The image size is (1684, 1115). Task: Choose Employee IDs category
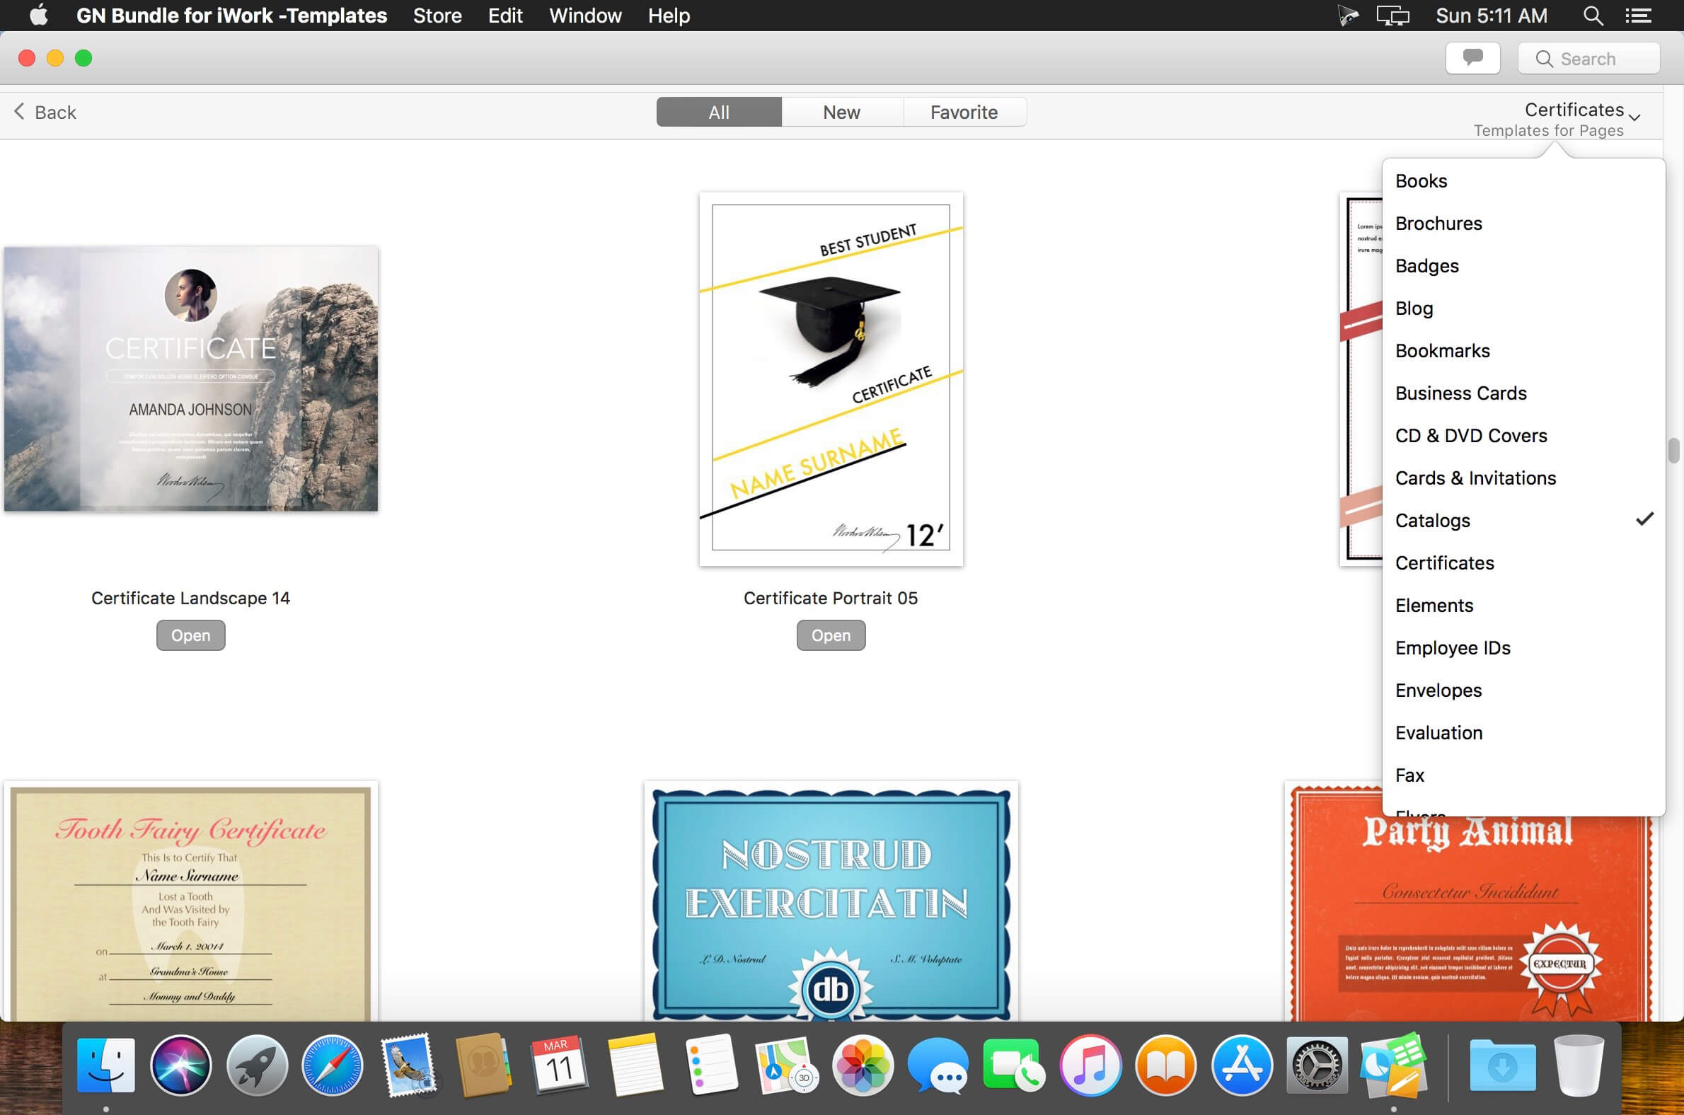1523,648
